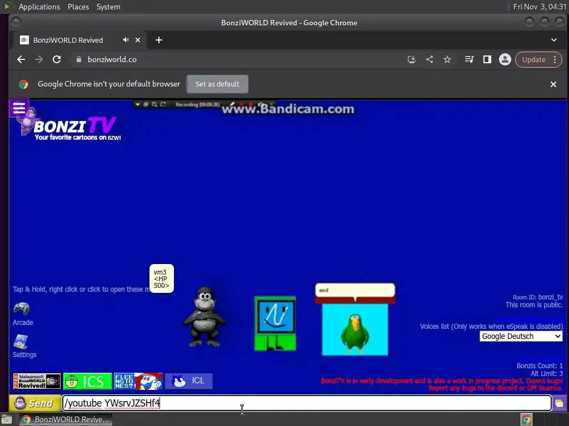Click the Room ID bonzi_tv text
Viewport: 569px width, 426px height.
(x=537, y=297)
